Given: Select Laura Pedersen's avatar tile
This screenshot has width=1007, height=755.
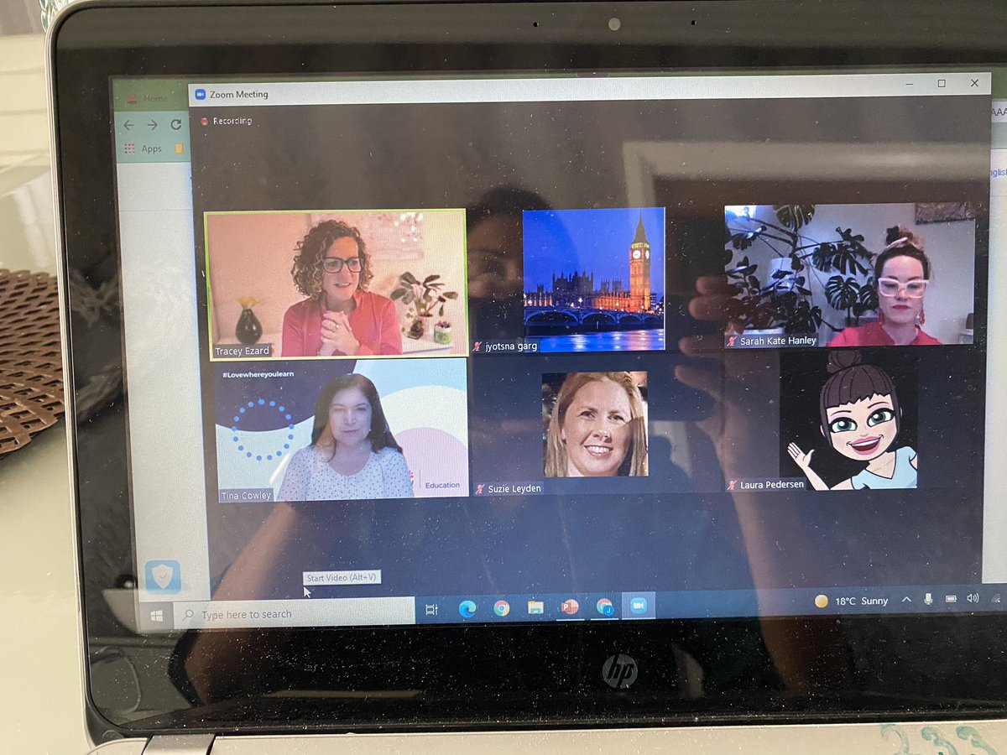Looking at the screenshot, I should (x=848, y=419).
